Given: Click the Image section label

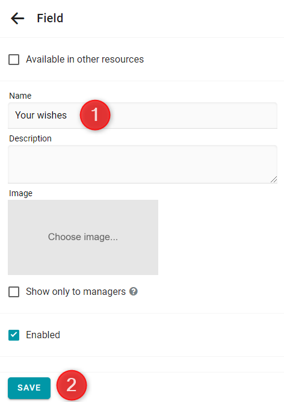Looking at the screenshot, I should point(21,193).
